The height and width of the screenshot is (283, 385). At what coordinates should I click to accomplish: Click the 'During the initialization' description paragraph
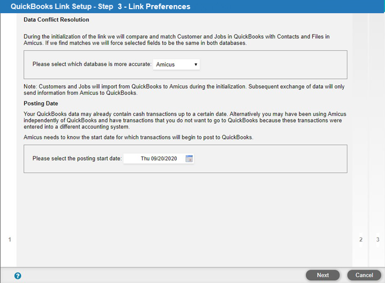click(176, 40)
